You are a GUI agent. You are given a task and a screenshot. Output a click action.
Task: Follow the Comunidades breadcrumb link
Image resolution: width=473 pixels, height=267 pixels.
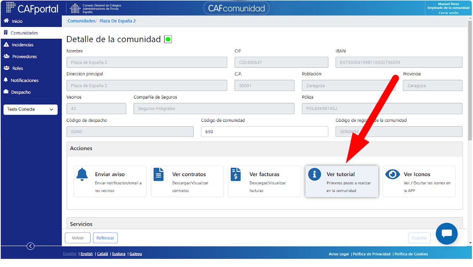tap(81, 21)
